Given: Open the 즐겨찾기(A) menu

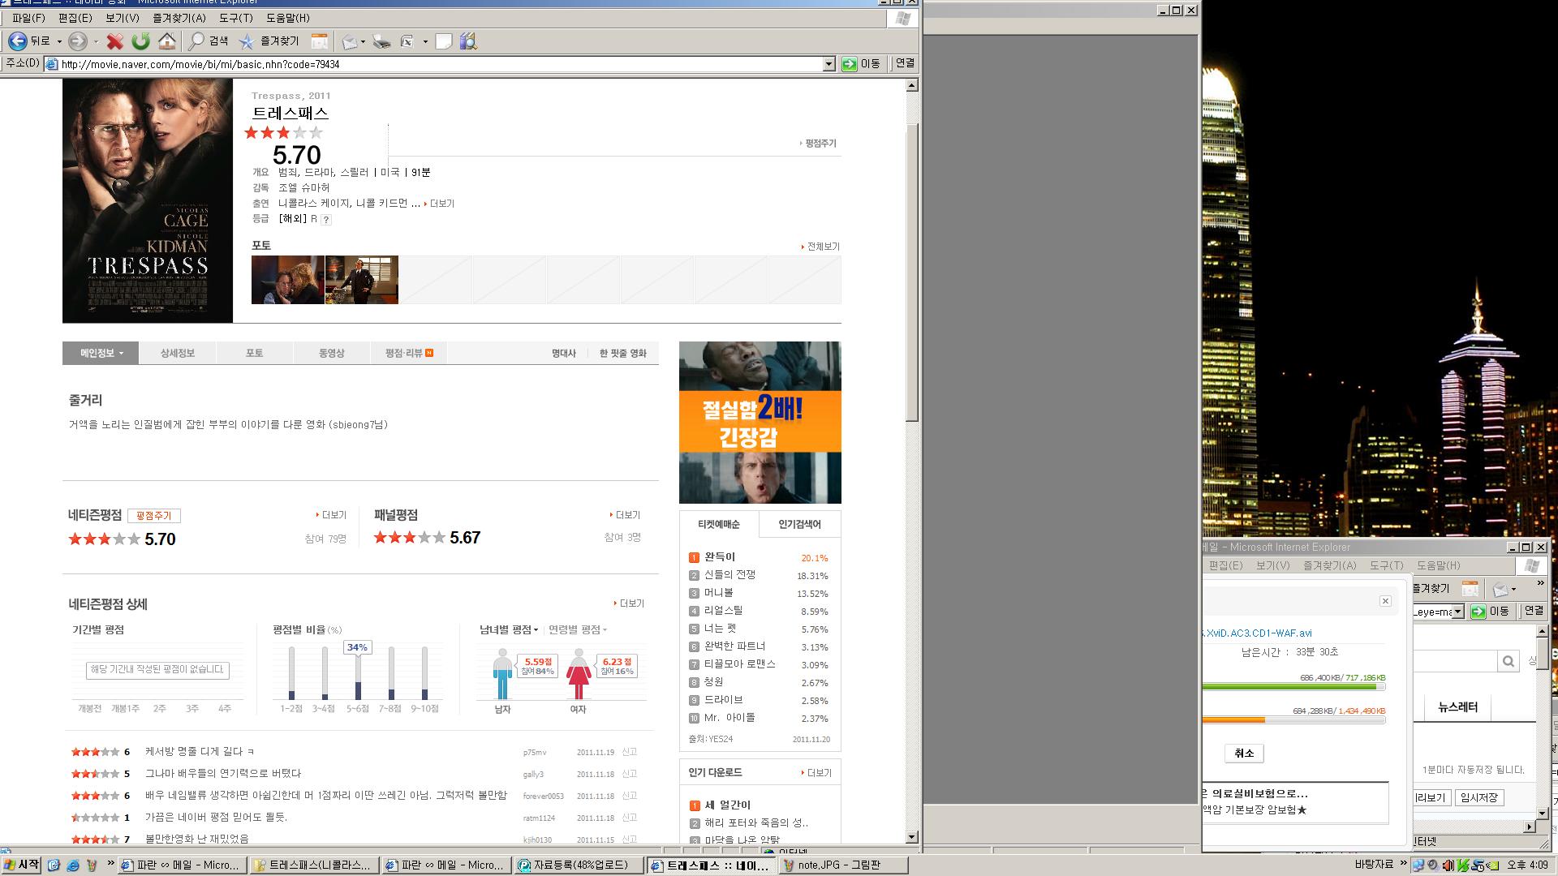Looking at the screenshot, I should point(179,18).
